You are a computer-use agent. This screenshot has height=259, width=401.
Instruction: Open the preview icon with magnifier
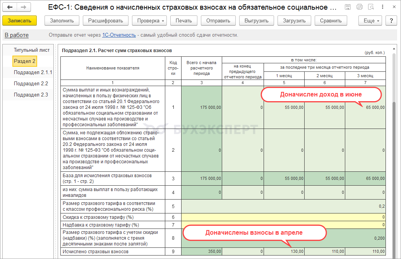[371, 7]
